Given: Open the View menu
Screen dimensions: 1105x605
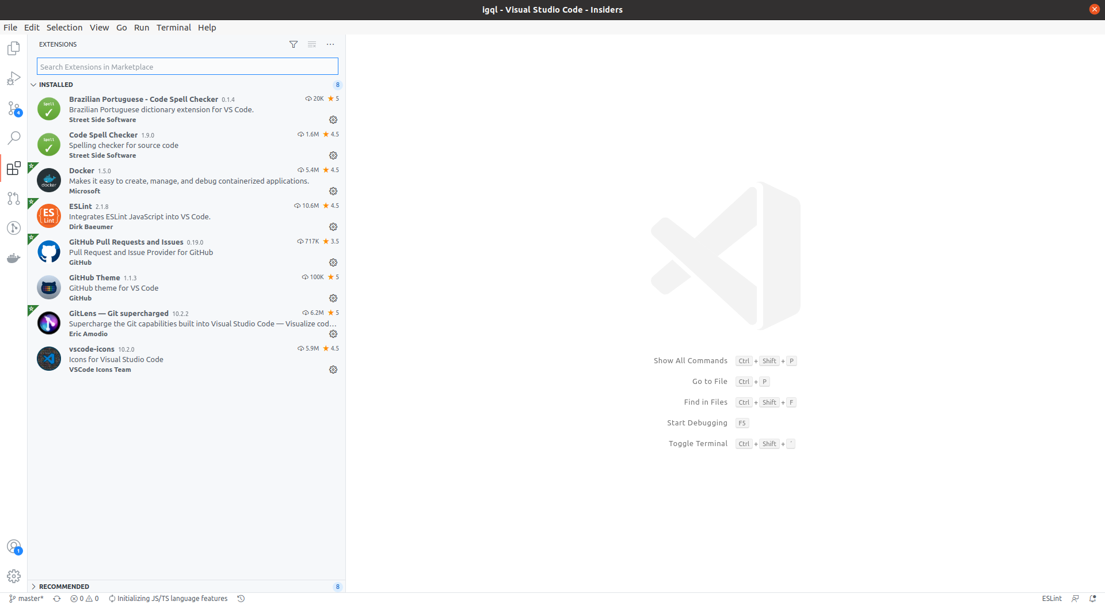Looking at the screenshot, I should click(x=99, y=28).
